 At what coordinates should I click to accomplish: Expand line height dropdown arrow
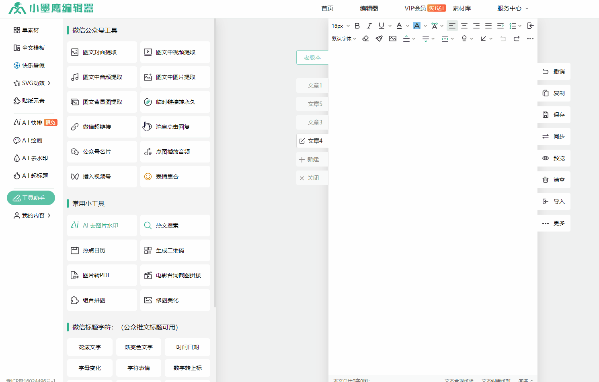(520, 26)
